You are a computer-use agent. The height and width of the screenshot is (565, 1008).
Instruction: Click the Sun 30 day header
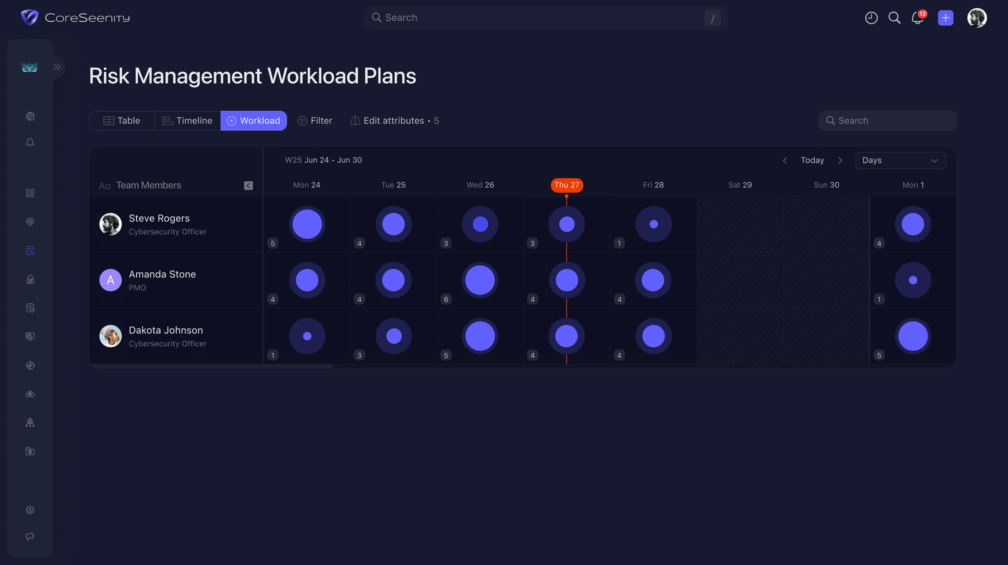pyautogui.click(x=826, y=185)
